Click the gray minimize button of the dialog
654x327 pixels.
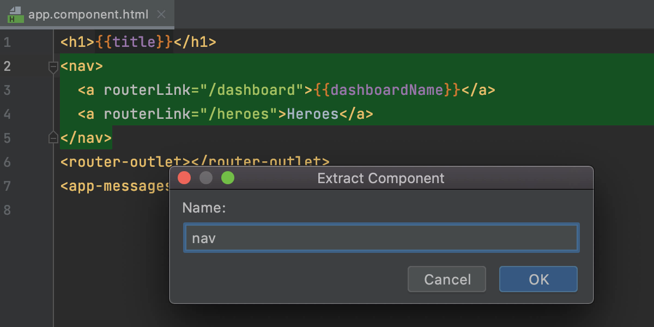[206, 178]
